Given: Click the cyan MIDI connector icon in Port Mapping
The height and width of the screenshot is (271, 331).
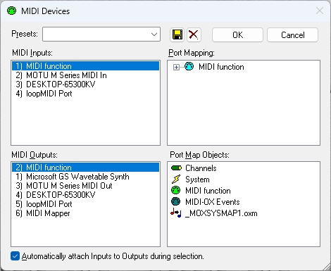Looking at the screenshot, I should pyautogui.click(x=189, y=67).
